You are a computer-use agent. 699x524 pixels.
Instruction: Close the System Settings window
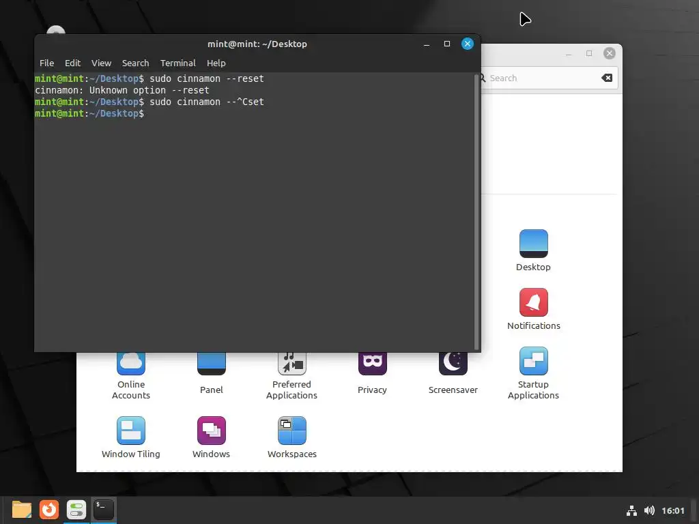pos(610,53)
